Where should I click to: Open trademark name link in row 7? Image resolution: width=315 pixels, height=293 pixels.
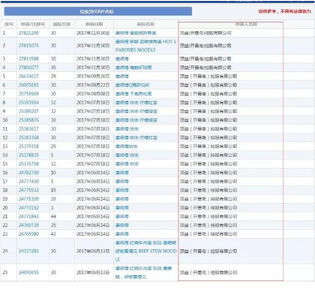pyautogui.click(x=133, y=94)
